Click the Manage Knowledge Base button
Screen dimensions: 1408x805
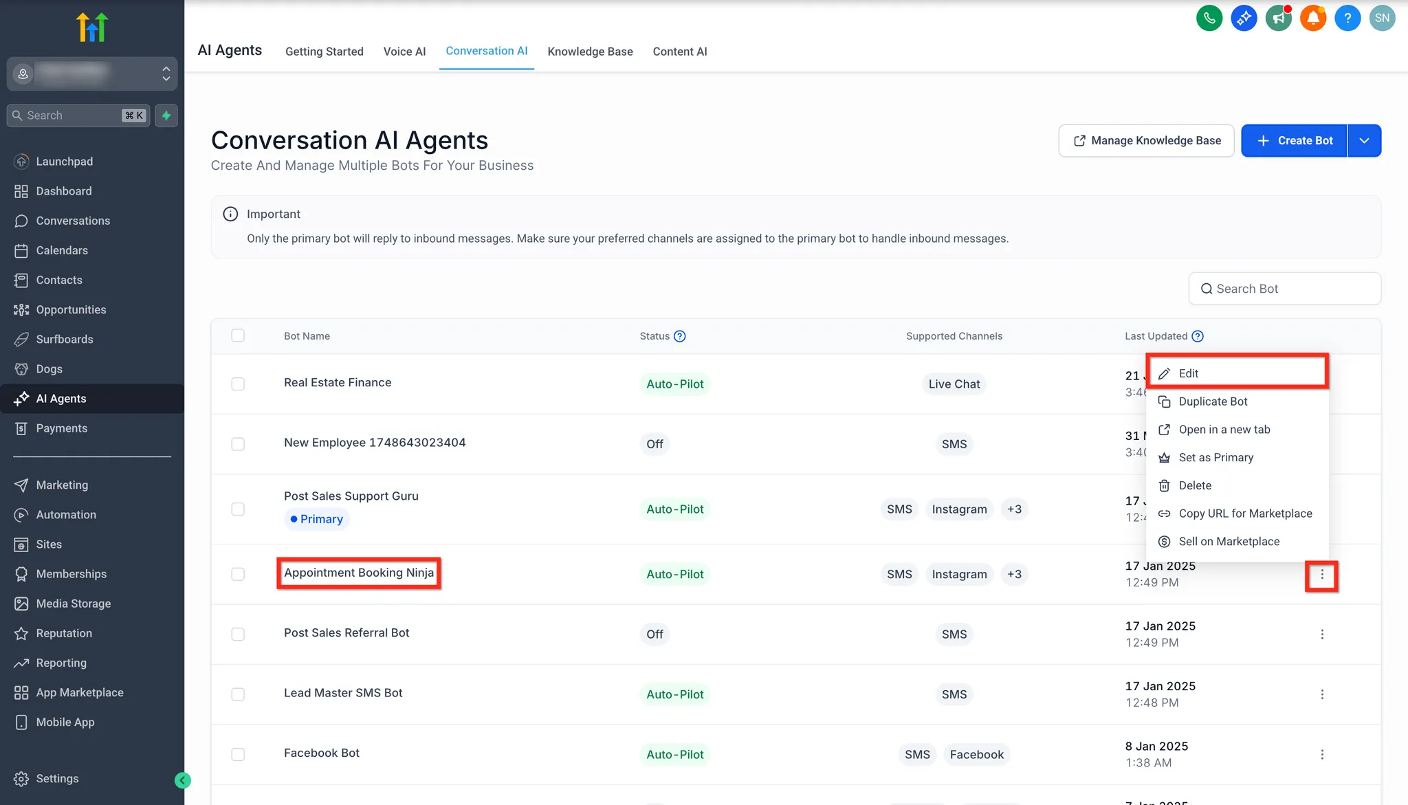[1146, 140]
